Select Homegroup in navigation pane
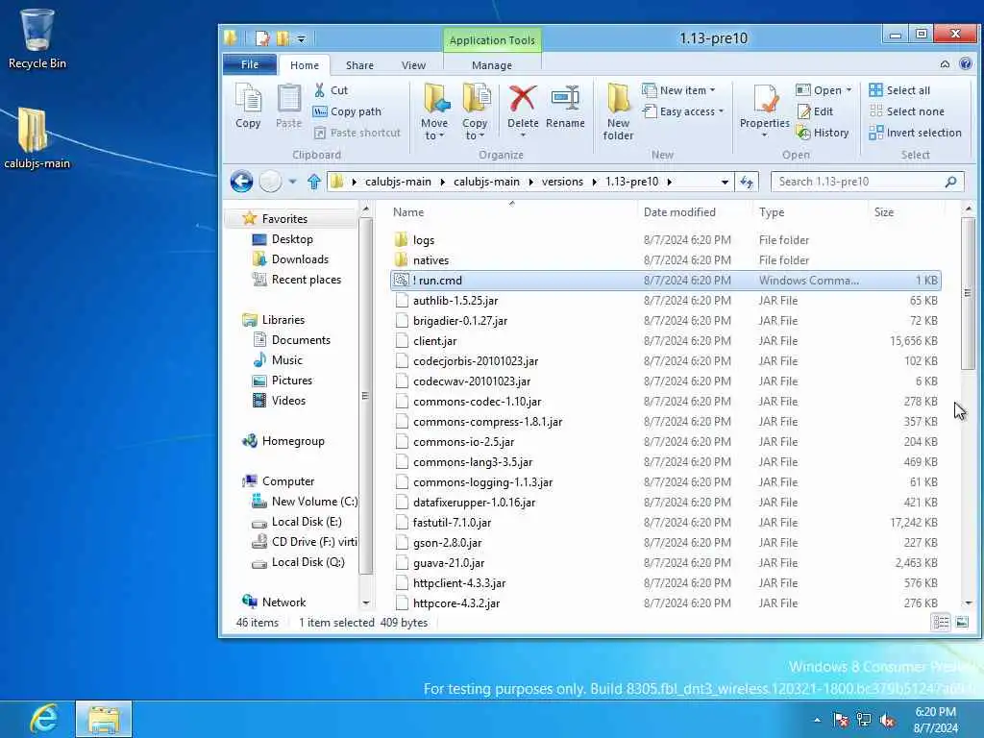 point(293,441)
